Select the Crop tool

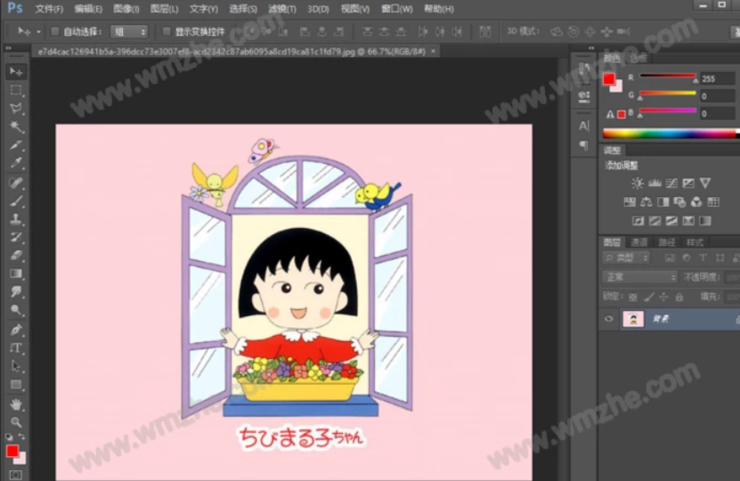16,144
